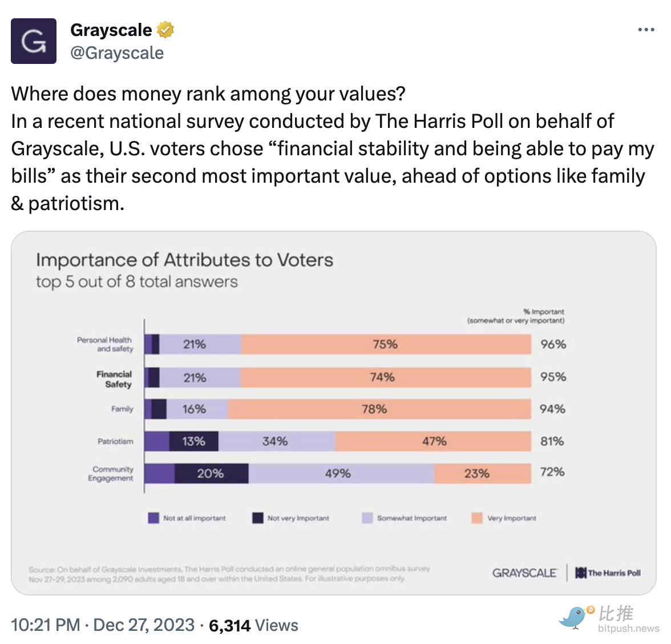Click the gold verified badge
This screenshot has width=671, height=644.
click(x=165, y=30)
